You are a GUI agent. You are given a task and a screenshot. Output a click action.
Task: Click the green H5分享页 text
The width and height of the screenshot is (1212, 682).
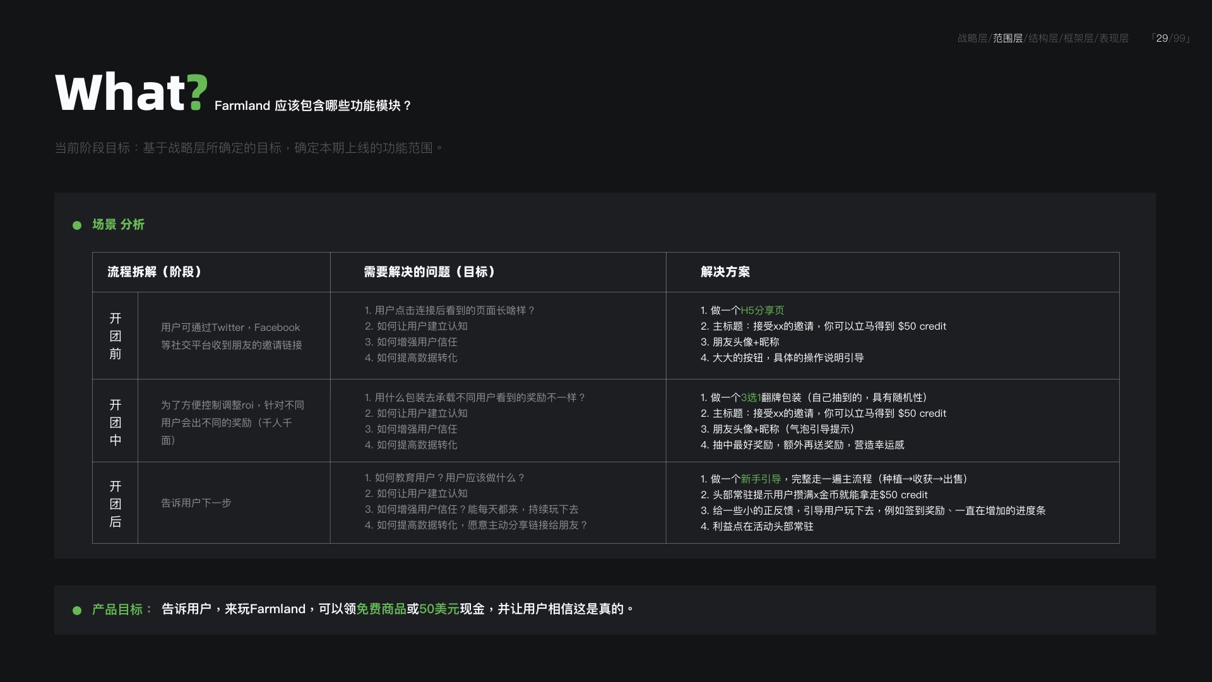[763, 310]
